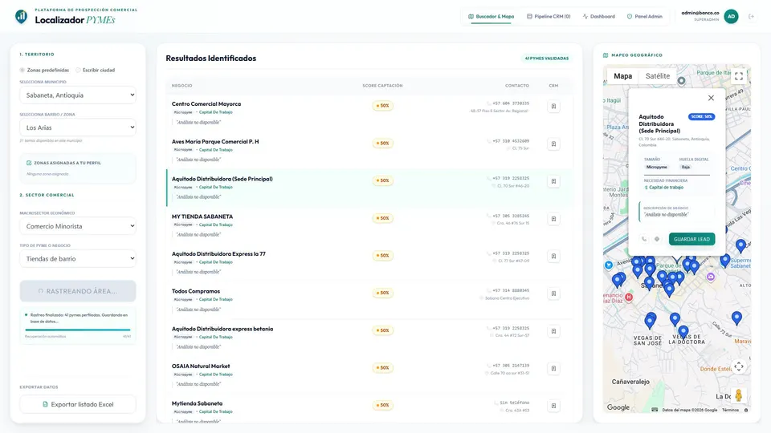The width and height of the screenshot is (771, 433).
Task: Click the logout arrow icon
Action: click(752, 16)
